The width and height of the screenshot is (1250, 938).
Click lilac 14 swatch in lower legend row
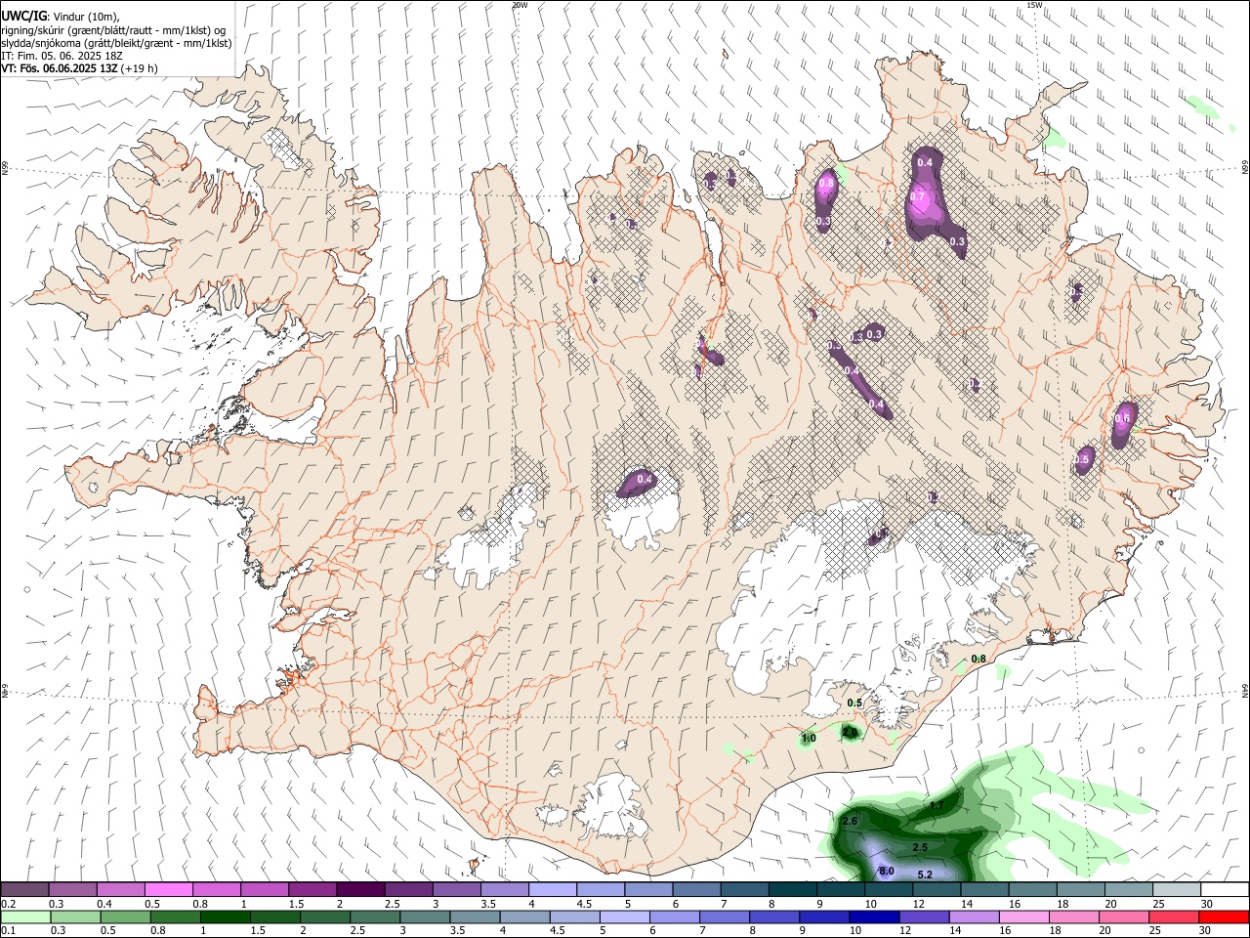[x=974, y=917]
